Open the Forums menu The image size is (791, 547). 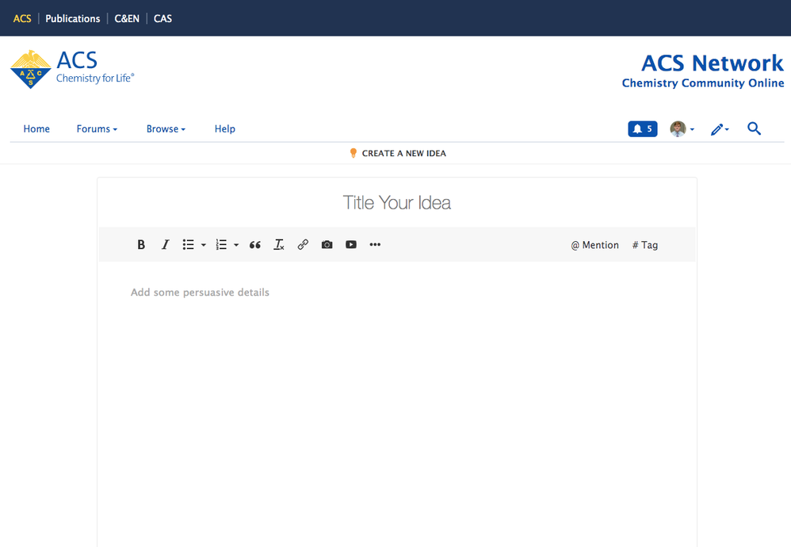click(97, 129)
